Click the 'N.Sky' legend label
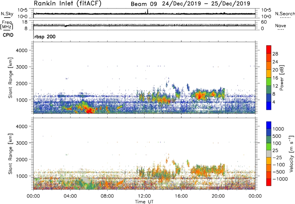295x204 pixels. click(7, 14)
